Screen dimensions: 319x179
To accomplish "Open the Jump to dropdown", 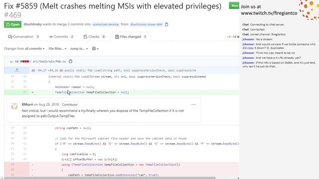I will click(79, 49).
